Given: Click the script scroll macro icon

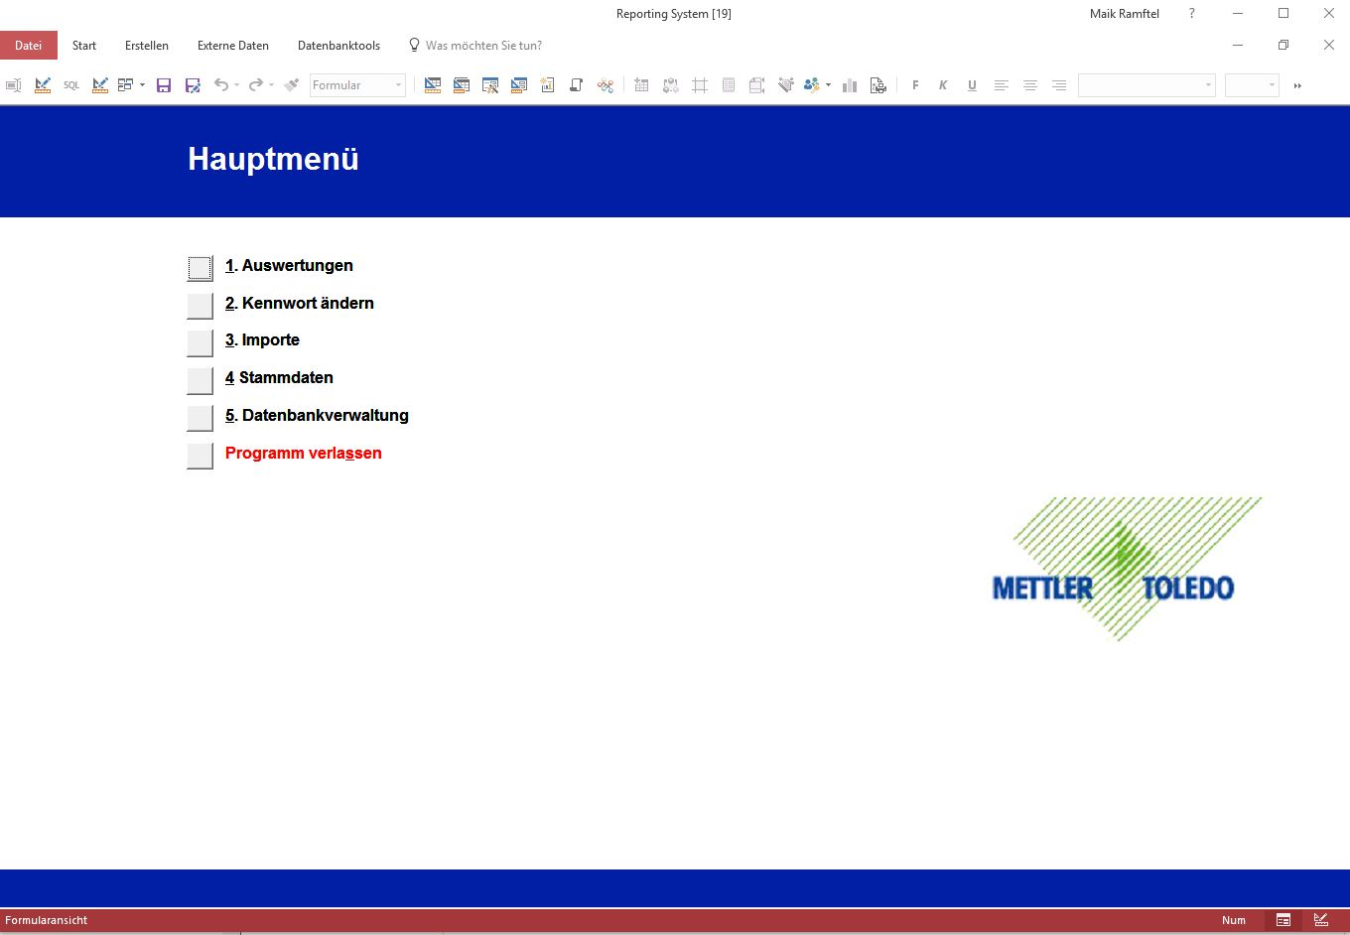Looking at the screenshot, I should tap(576, 85).
